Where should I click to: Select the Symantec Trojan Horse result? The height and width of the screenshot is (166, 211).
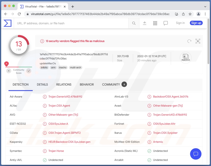[x=56, y=151]
